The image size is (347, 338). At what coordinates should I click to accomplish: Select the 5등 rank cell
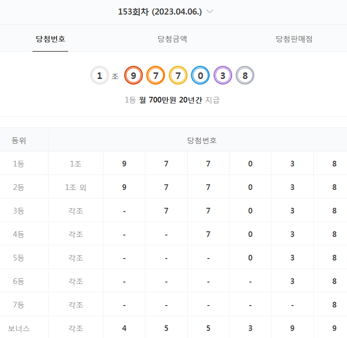coord(24,258)
